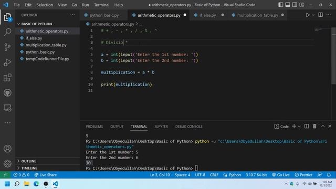
Task: Open the multiplication_table.py editor tab
Action: pos(258,15)
